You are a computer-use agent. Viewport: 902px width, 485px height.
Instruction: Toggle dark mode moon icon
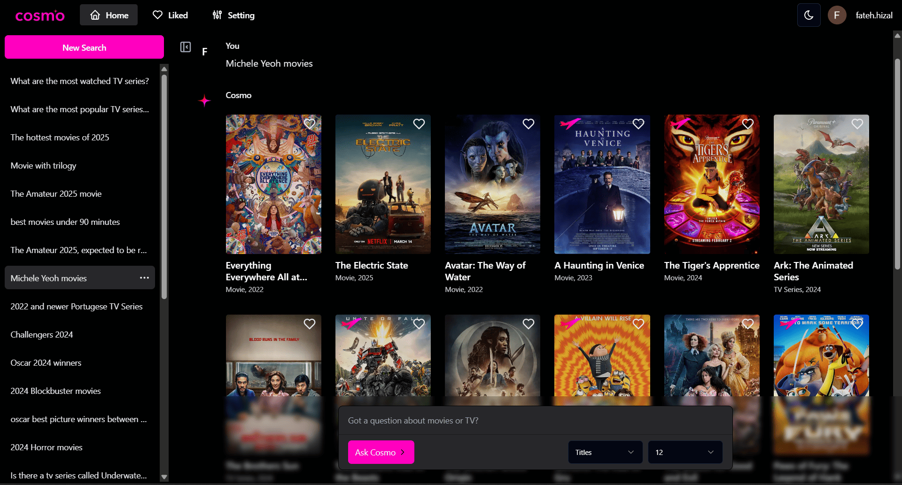[809, 15]
